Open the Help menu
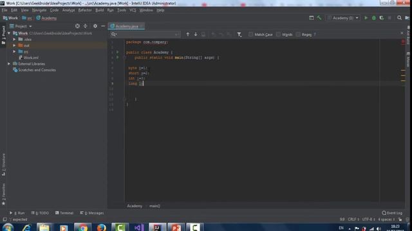Viewport: 412px width, 231px height. [x=160, y=10]
